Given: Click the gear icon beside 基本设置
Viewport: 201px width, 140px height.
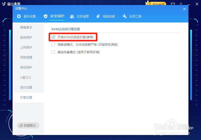Looking at the screenshot, I should (19, 16).
